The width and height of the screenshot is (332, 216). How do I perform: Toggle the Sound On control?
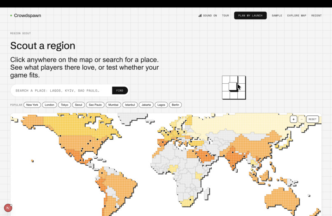click(x=208, y=16)
